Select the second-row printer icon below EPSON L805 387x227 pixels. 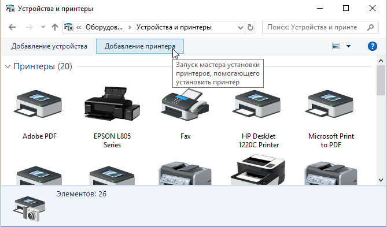click(112, 175)
